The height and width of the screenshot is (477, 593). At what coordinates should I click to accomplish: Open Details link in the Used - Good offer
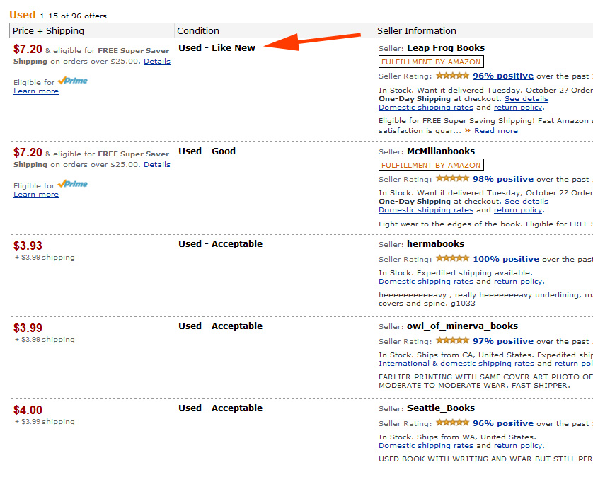pos(157,165)
